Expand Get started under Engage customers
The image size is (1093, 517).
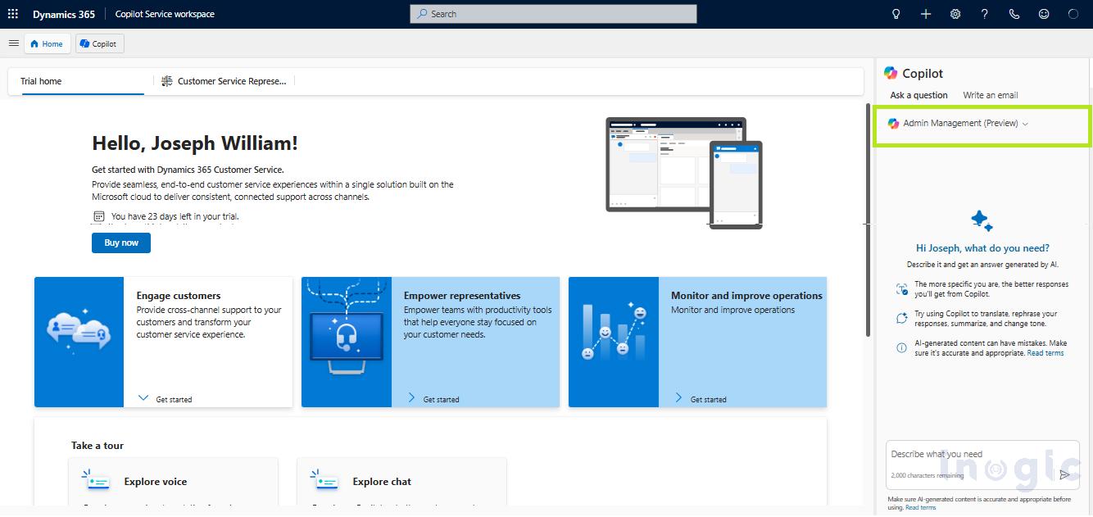(166, 399)
